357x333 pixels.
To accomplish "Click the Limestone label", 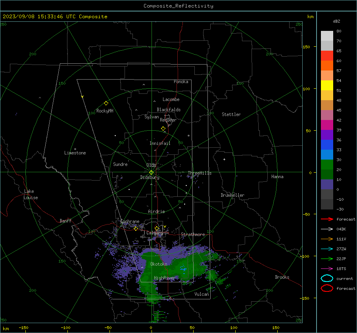I will [x=75, y=153].
